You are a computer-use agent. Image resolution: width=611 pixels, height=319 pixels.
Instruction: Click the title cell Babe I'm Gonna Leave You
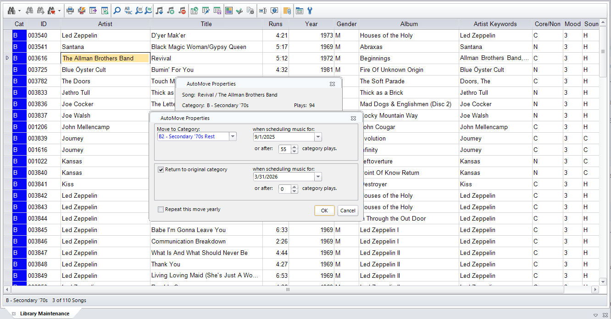(206, 230)
